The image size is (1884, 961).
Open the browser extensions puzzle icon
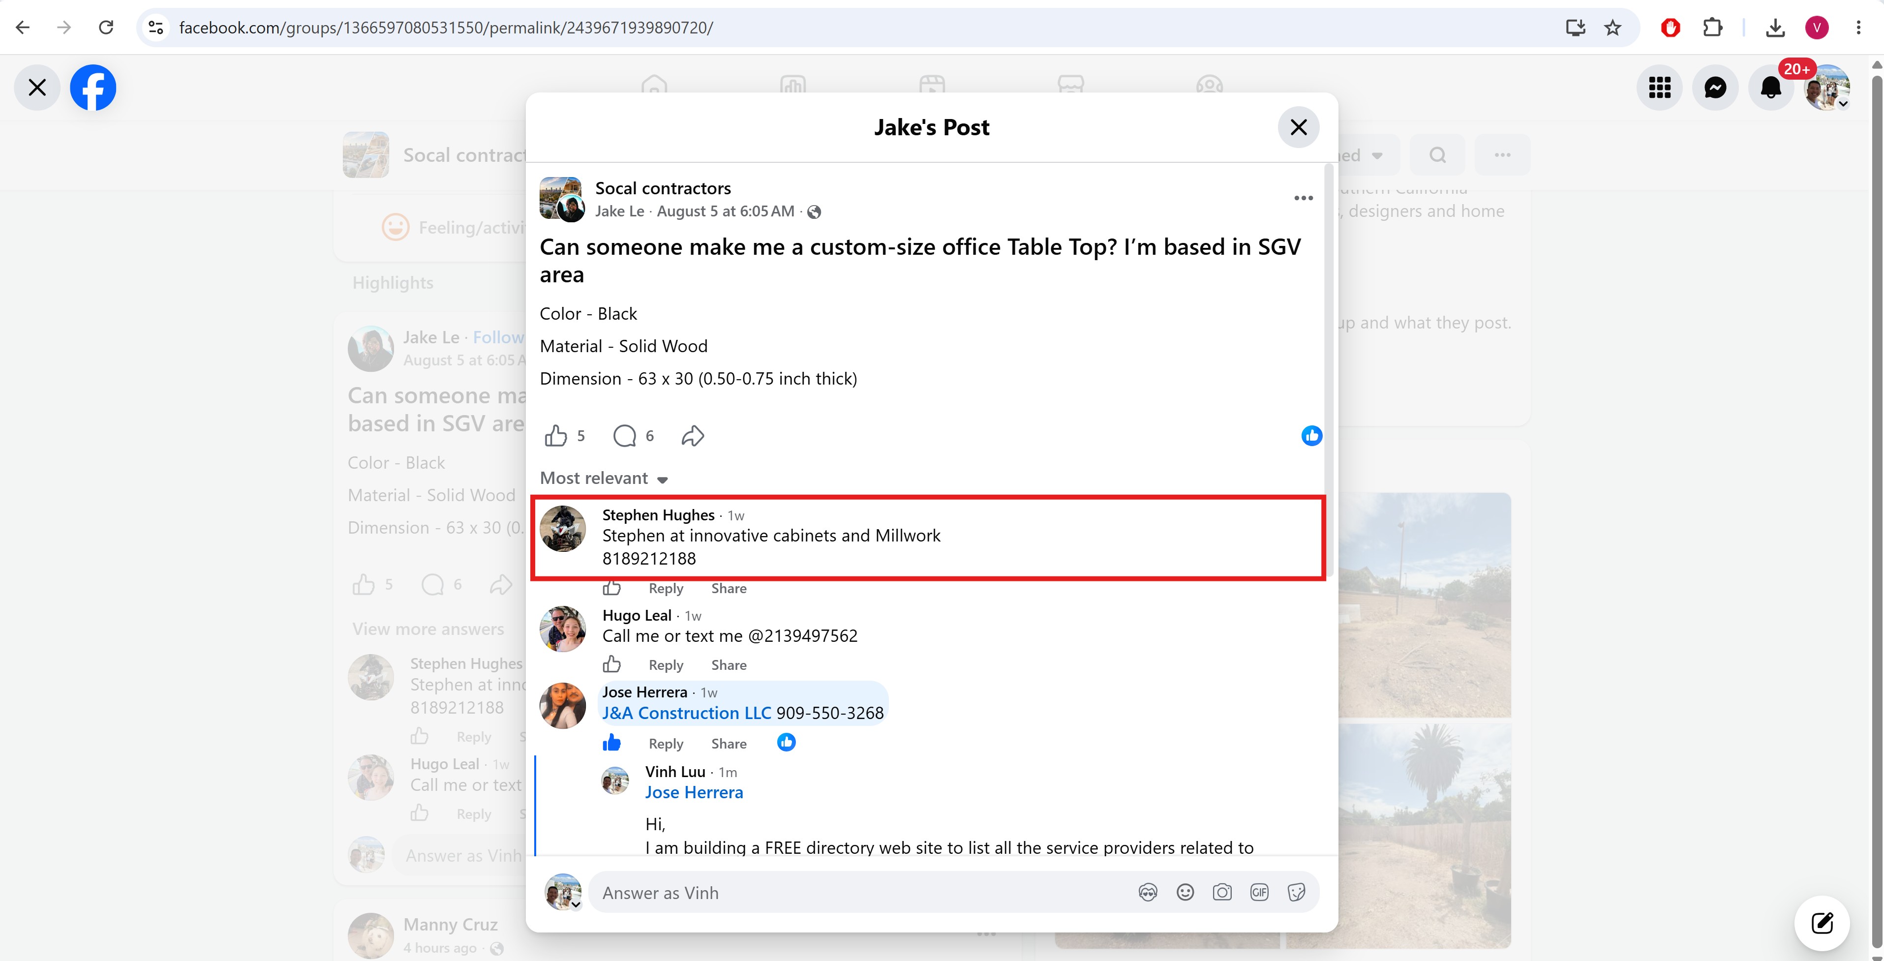1712,28
